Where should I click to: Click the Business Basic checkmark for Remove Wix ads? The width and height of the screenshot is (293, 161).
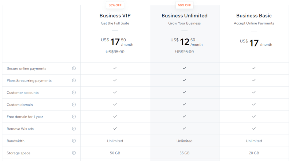click(x=254, y=128)
